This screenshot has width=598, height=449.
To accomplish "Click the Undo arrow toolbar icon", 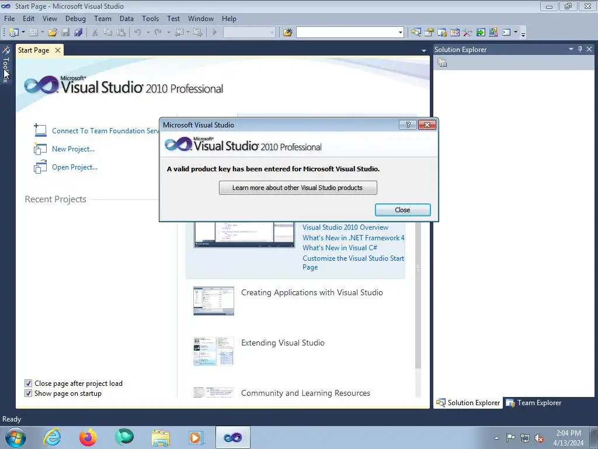I will [x=138, y=33].
